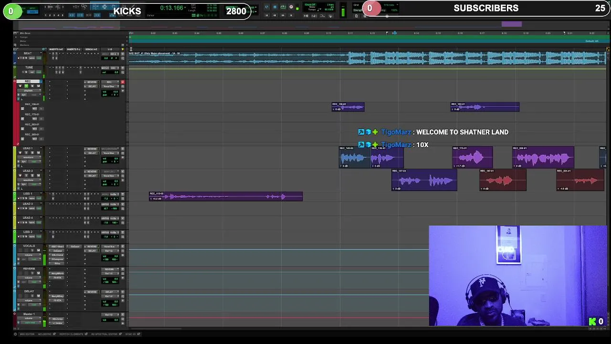Open DELAY send on REC track
Viewport: 611px width, 344px height.
[92, 86]
